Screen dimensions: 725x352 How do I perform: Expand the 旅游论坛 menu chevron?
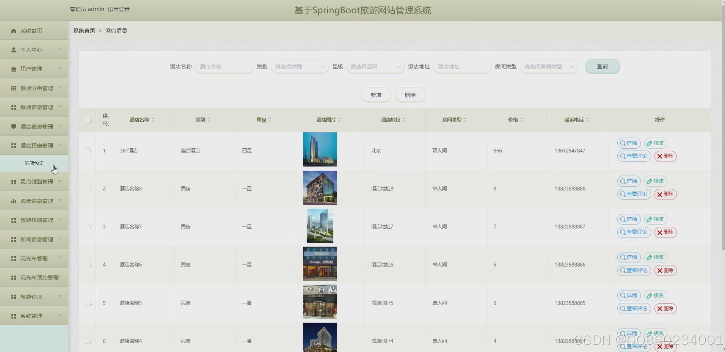click(x=60, y=296)
